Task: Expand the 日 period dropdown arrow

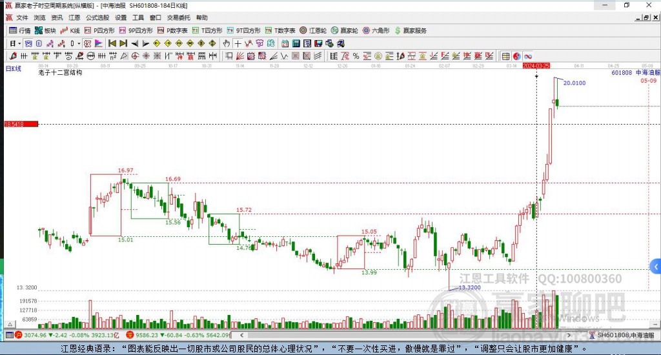Action: pos(19,43)
